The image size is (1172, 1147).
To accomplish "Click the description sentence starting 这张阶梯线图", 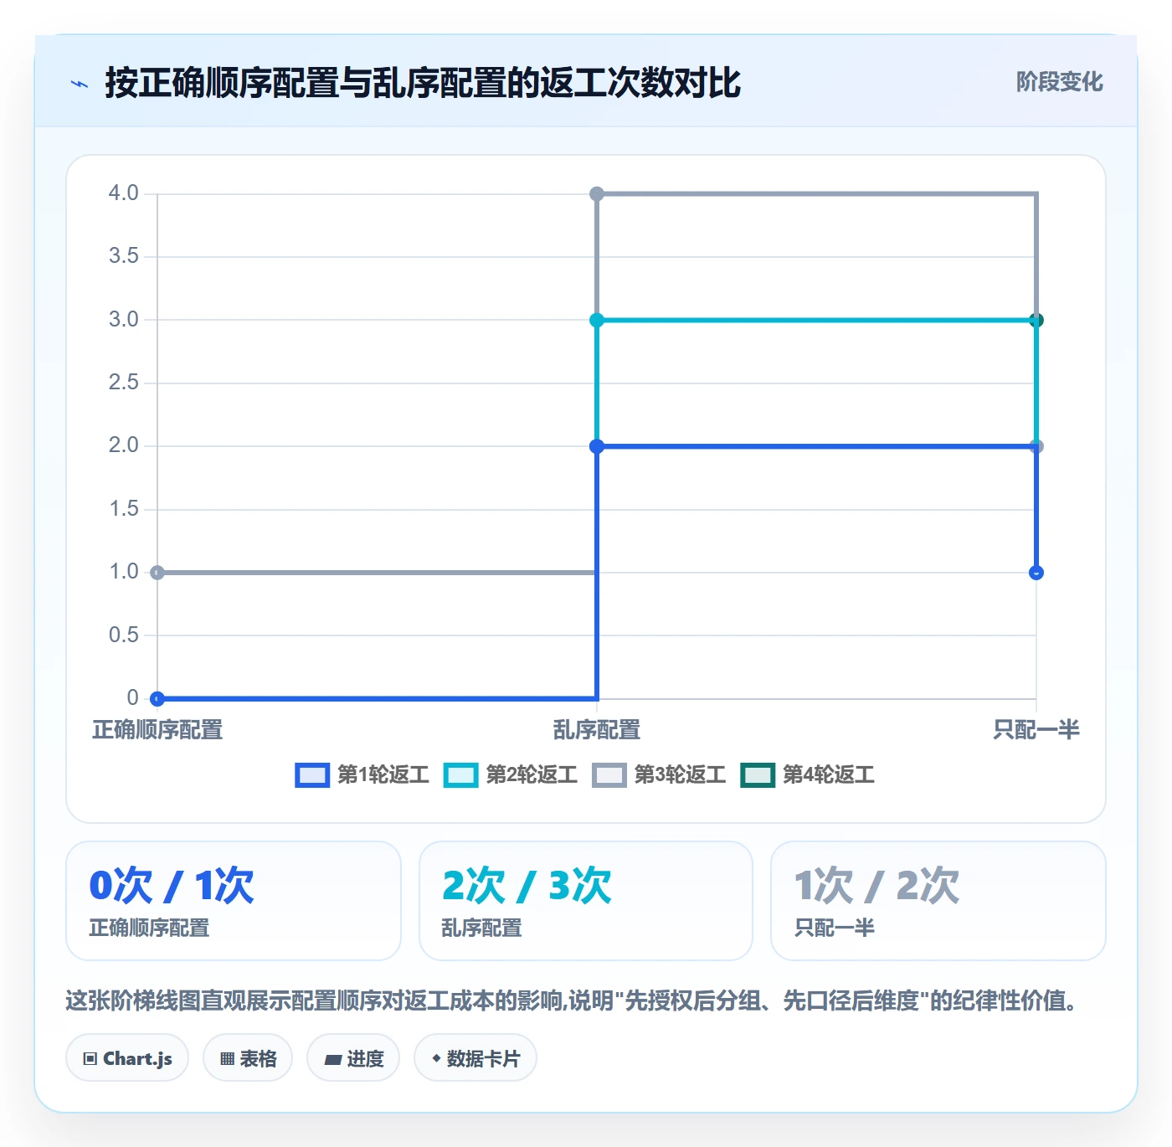I will [x=573, y=1000].
